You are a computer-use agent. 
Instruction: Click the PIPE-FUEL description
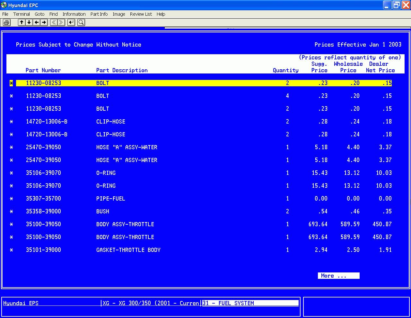(x=110, y=199)
